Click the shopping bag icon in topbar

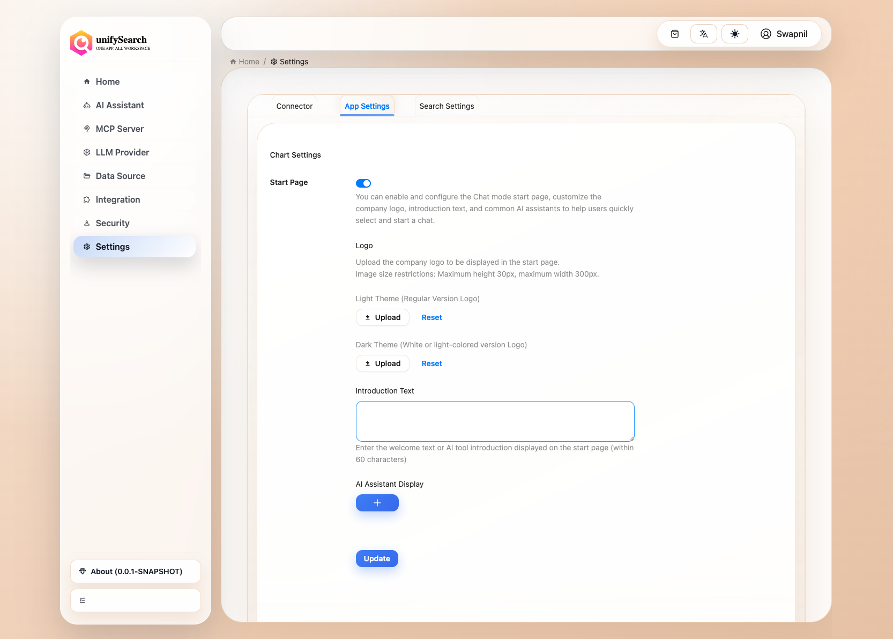click(674, 34)
